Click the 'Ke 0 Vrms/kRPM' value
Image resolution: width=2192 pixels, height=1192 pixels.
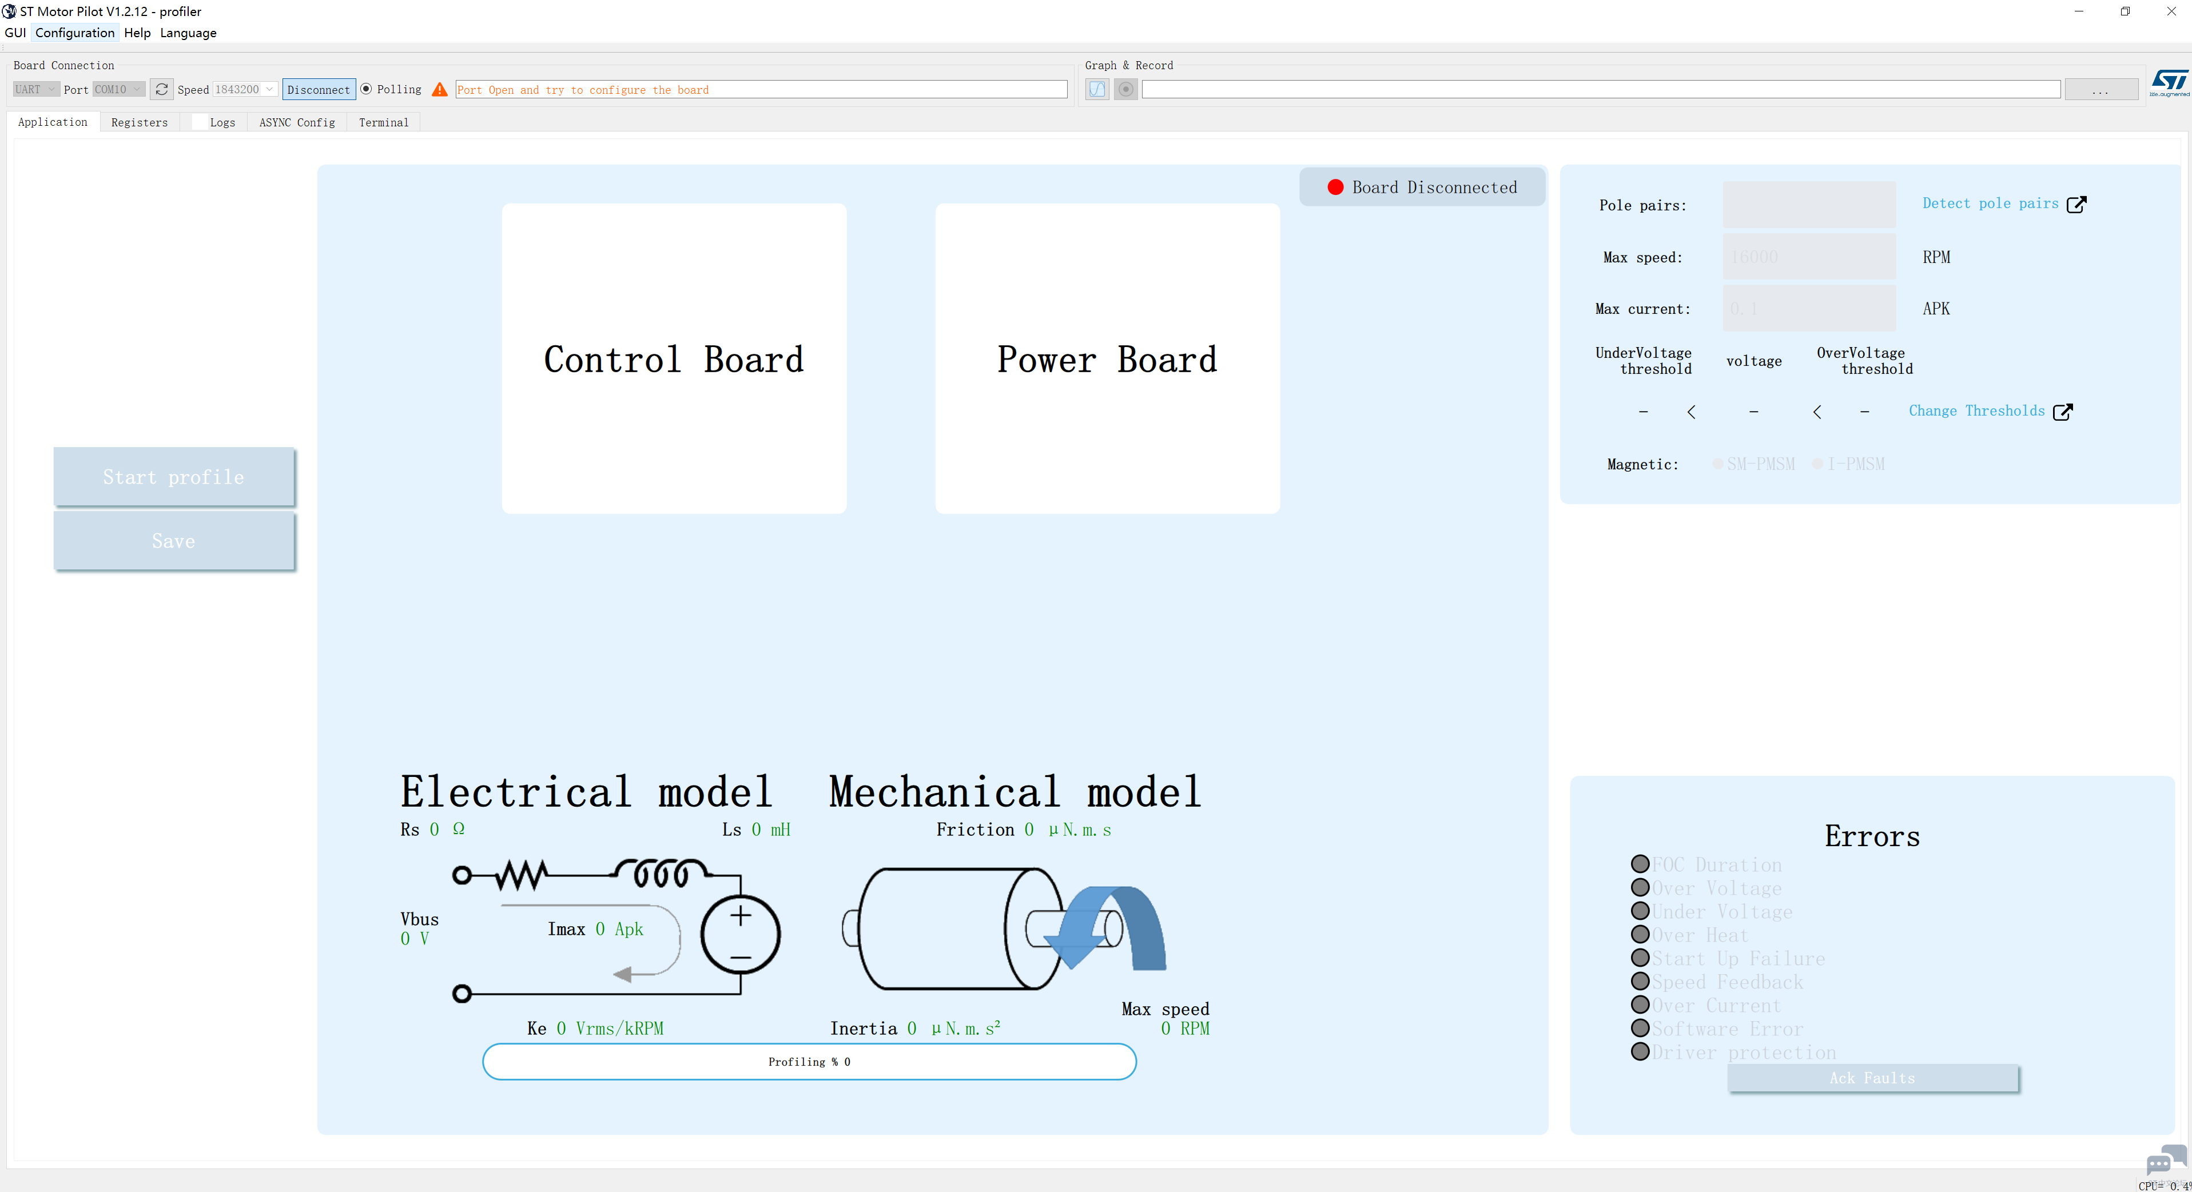tap(596, 1028)
